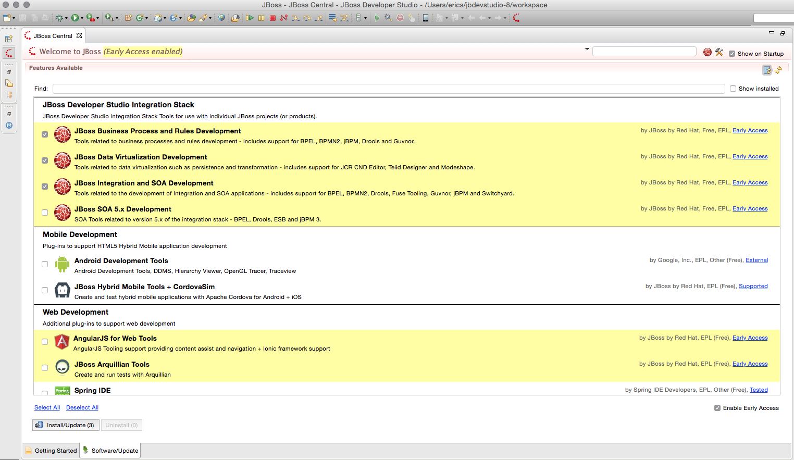Click the JBoss Central red dots toolbar icon

pyautogui.click(x=516, y=18)
